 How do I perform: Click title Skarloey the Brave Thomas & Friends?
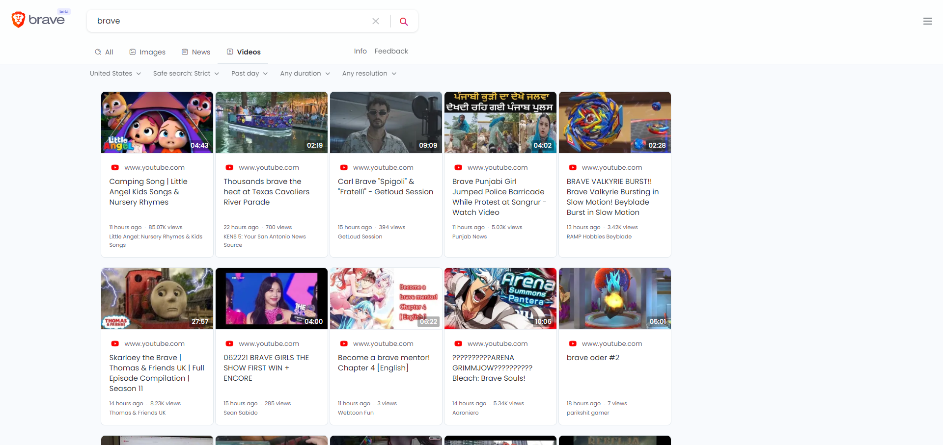[157, 373]
